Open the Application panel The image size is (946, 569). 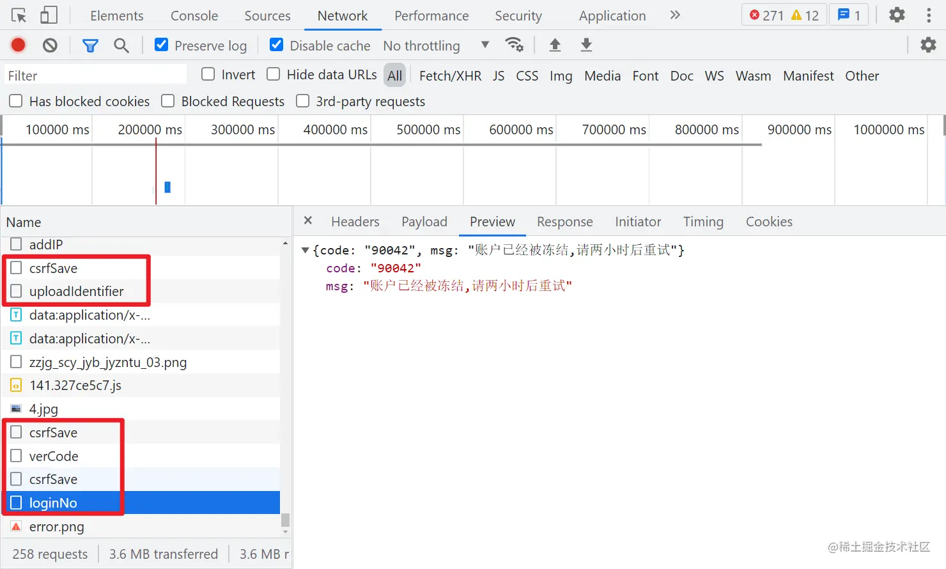612,15
